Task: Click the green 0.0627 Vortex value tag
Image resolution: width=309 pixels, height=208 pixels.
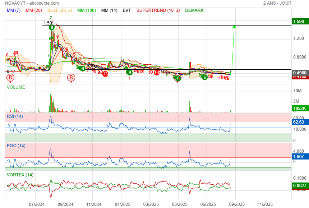Action: [300, 185]
